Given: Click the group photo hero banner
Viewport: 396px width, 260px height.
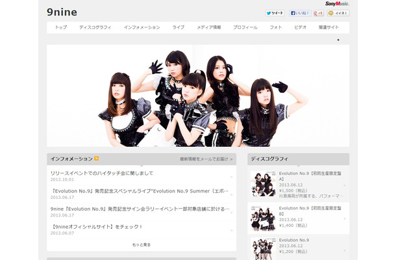Looking at the screenshot, I should coord(198,96).
